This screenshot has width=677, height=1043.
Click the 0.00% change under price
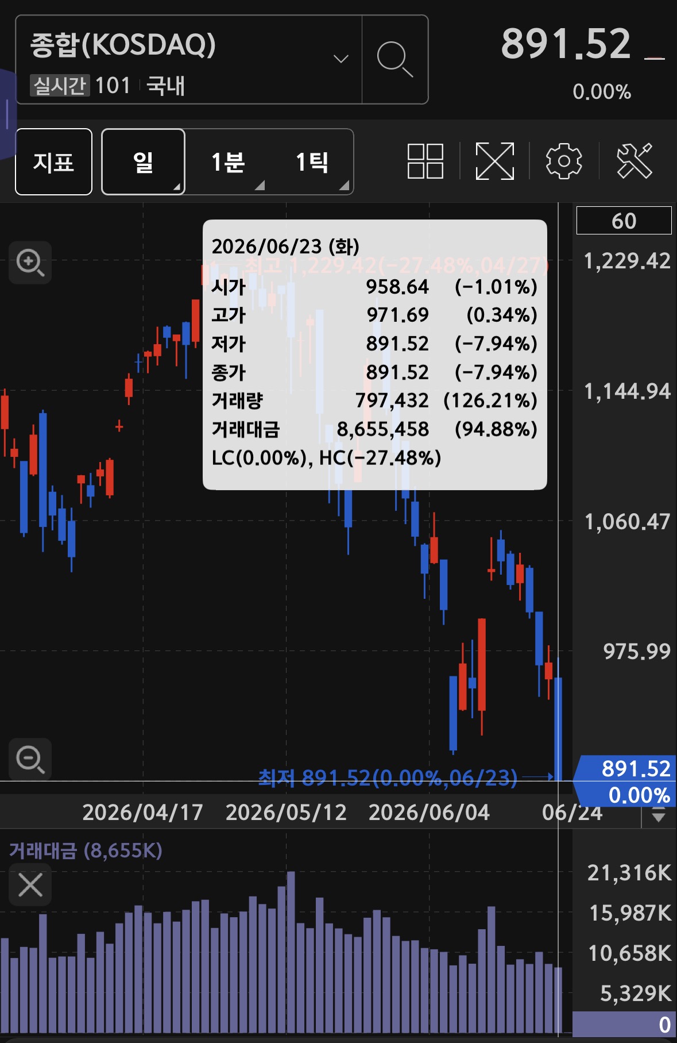click(602, 92)
